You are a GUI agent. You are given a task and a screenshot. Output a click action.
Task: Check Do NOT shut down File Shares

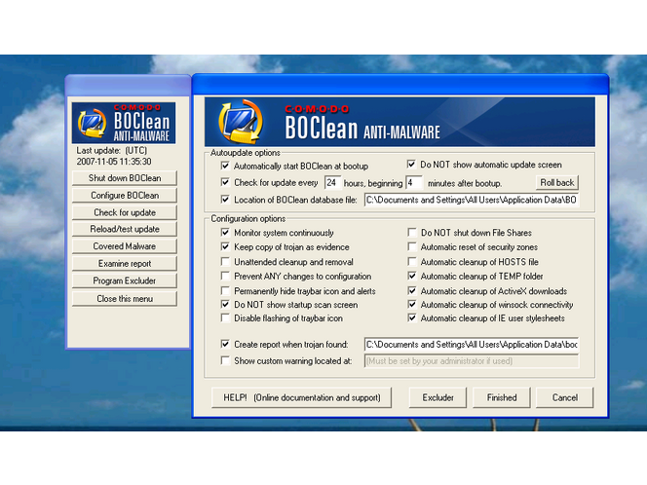pyautogui.click(x=412, y=232)
